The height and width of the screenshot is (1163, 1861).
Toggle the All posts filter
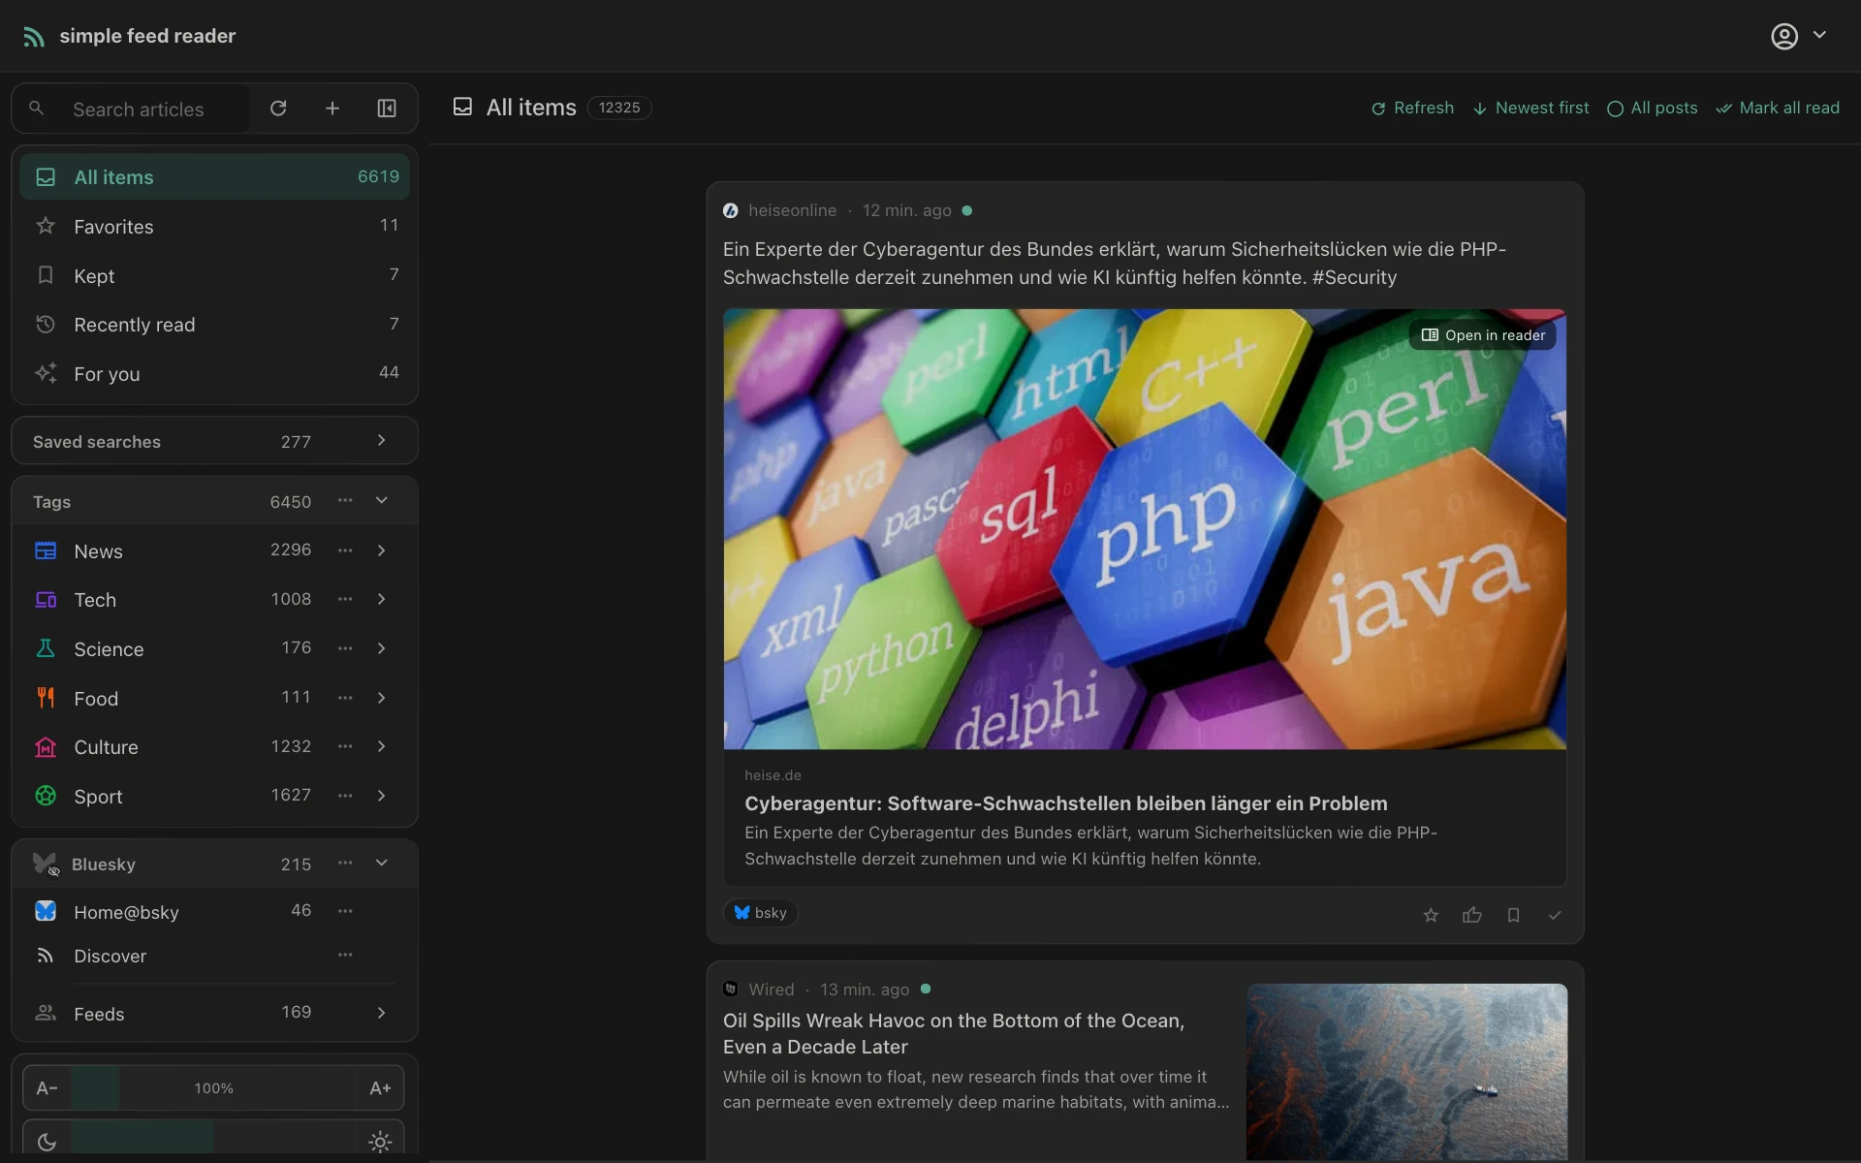pos(1653,108)
